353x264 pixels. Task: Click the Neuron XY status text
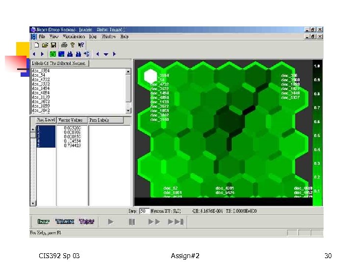166,211
